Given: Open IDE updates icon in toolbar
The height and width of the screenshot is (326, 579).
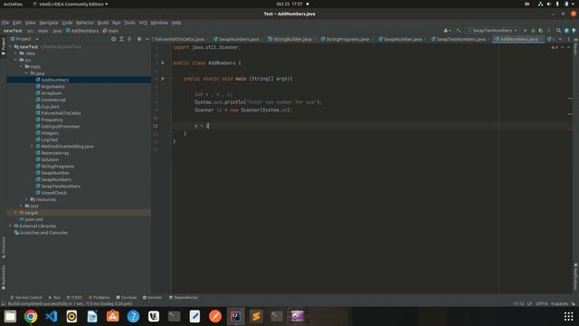Looking at the screenshot, I should coord(566,31).
